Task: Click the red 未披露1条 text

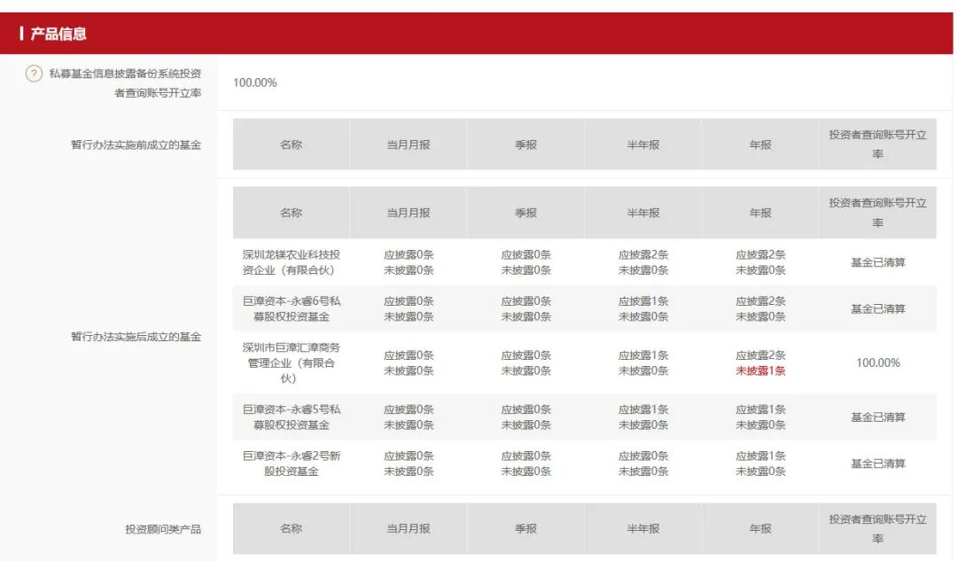Action: pyautogui.click(x=760, y=370)
